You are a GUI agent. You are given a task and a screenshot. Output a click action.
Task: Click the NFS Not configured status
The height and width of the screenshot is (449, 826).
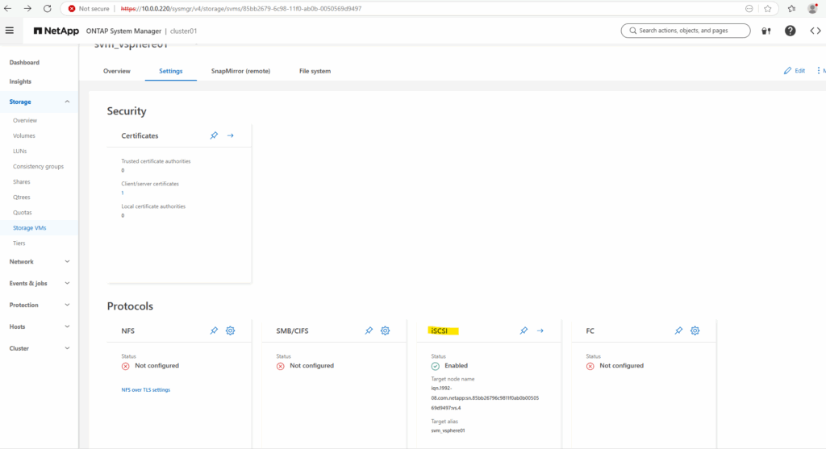(157, 365)
